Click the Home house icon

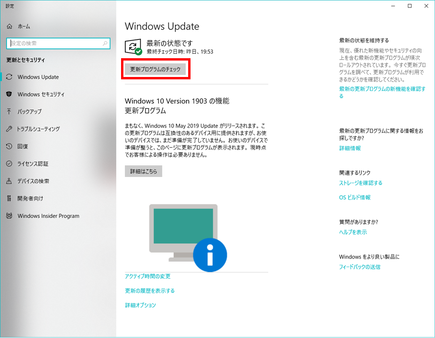pyautogui.click(x=9, y=26)
